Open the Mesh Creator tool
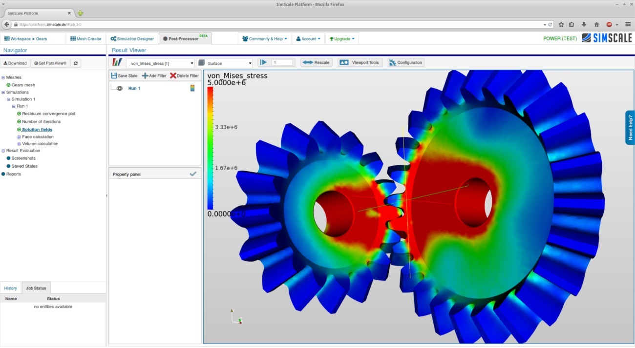The width and height of the screenshot is (635, 348). coord(85,38)
